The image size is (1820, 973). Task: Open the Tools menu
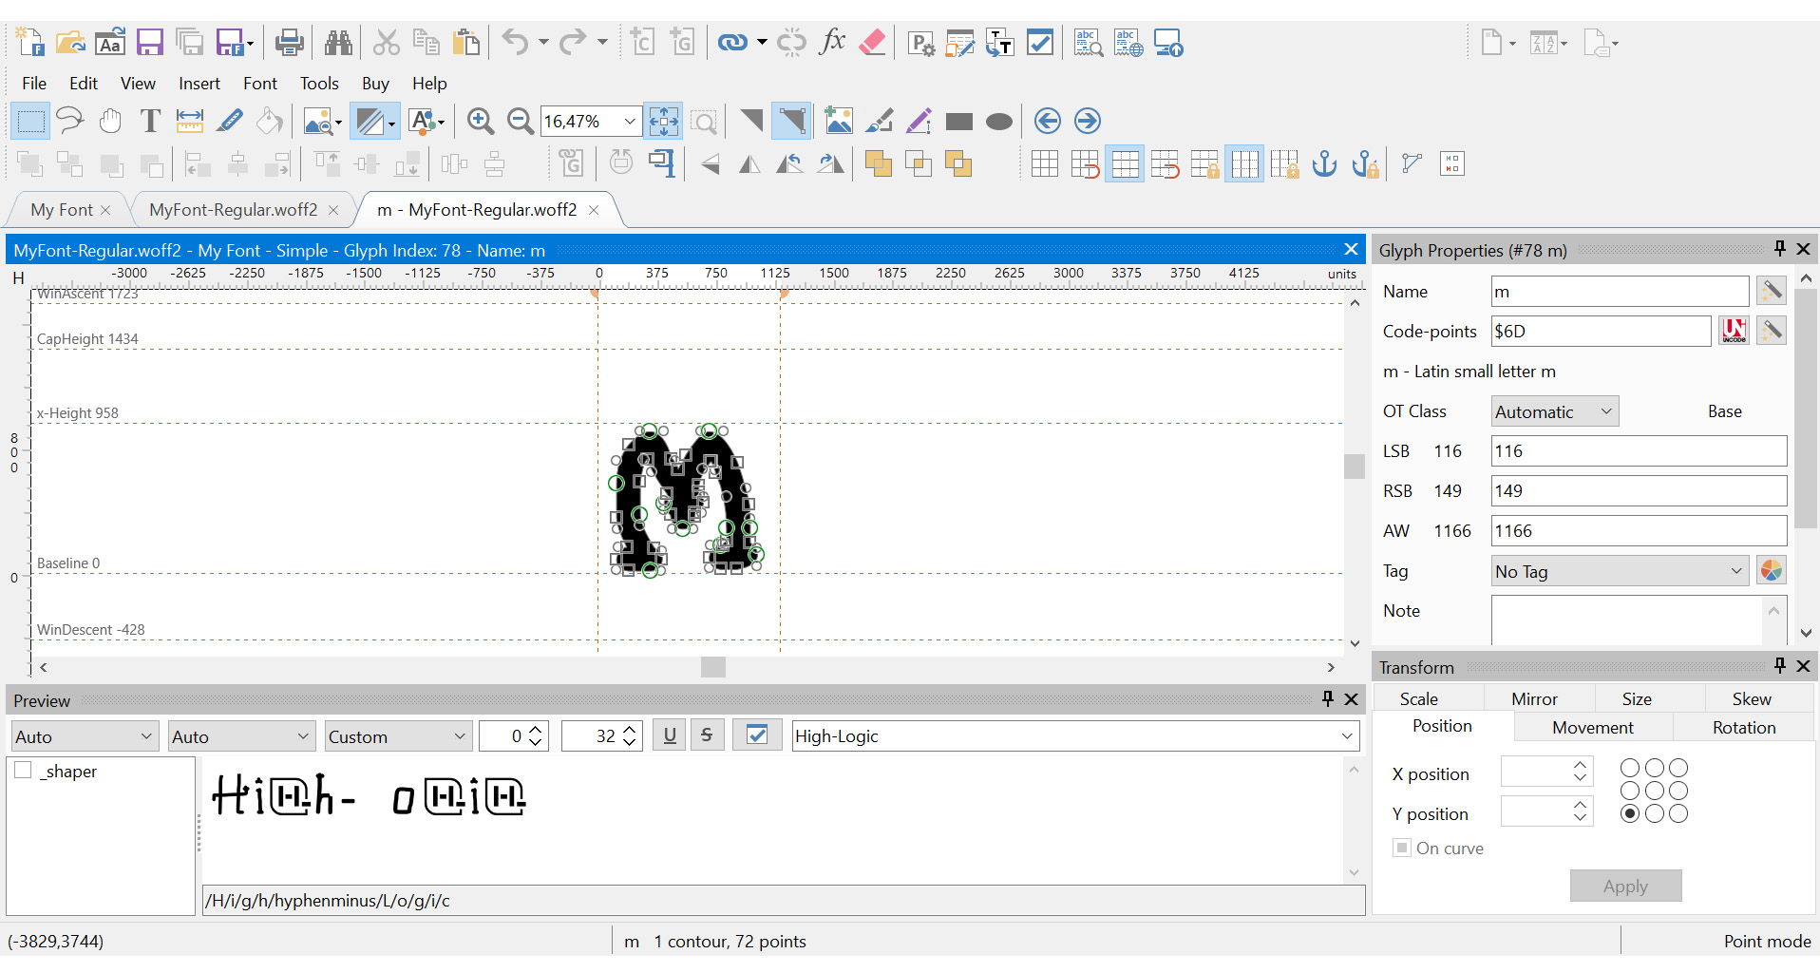[319, 84]
